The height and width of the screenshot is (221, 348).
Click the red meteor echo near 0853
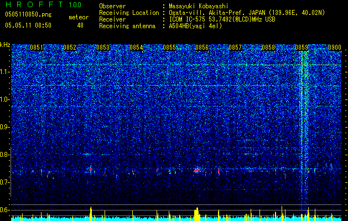(91, 170)
